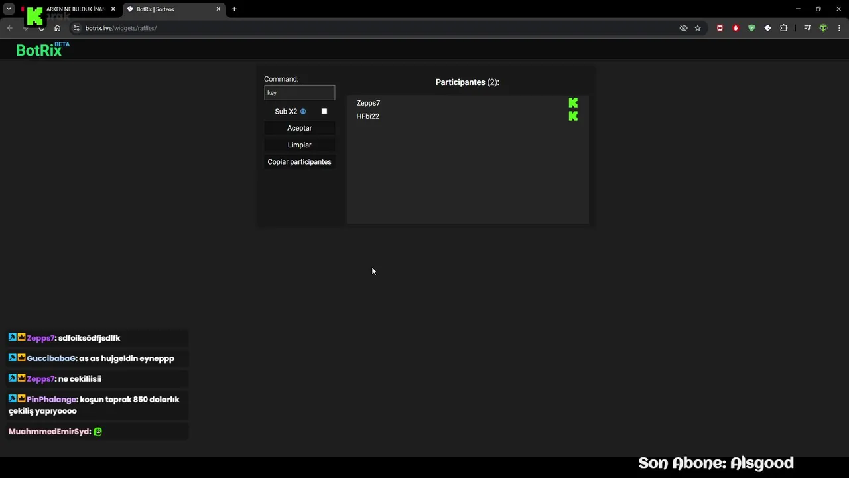Click the "Son Abone: Alsgood" overlay text
Viewport: 849px width, 478px height.
point(716,463)
